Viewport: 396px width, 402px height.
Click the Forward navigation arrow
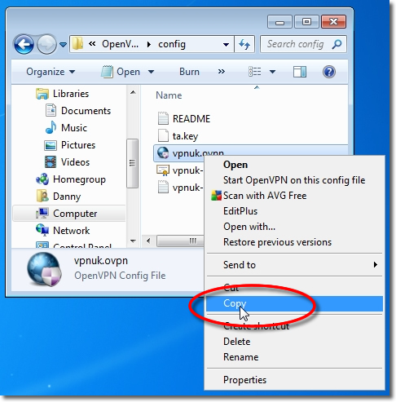46,44
